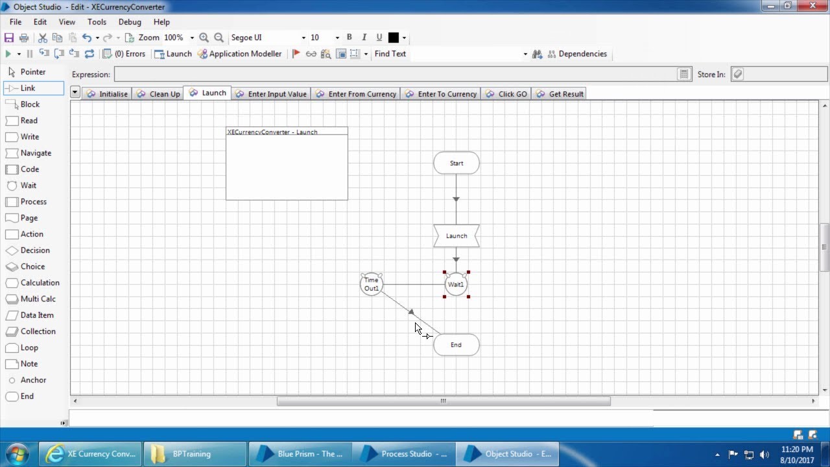
Task: Click the Zoom In magnifier icon
Action: [x=204, y=38]
